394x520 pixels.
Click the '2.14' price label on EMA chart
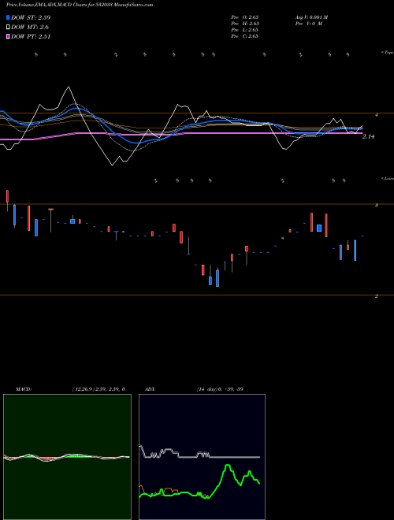pyautogui.click(x=369, y=136)
